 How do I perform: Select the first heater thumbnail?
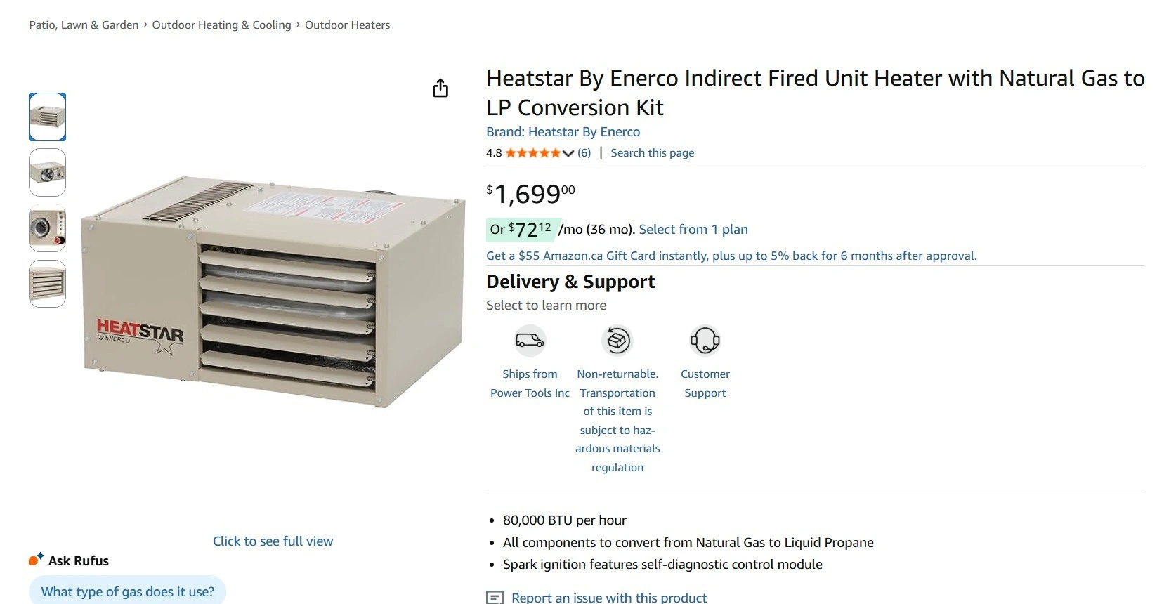point(47,117)
